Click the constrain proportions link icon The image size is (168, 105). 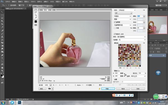pos(126,75)
